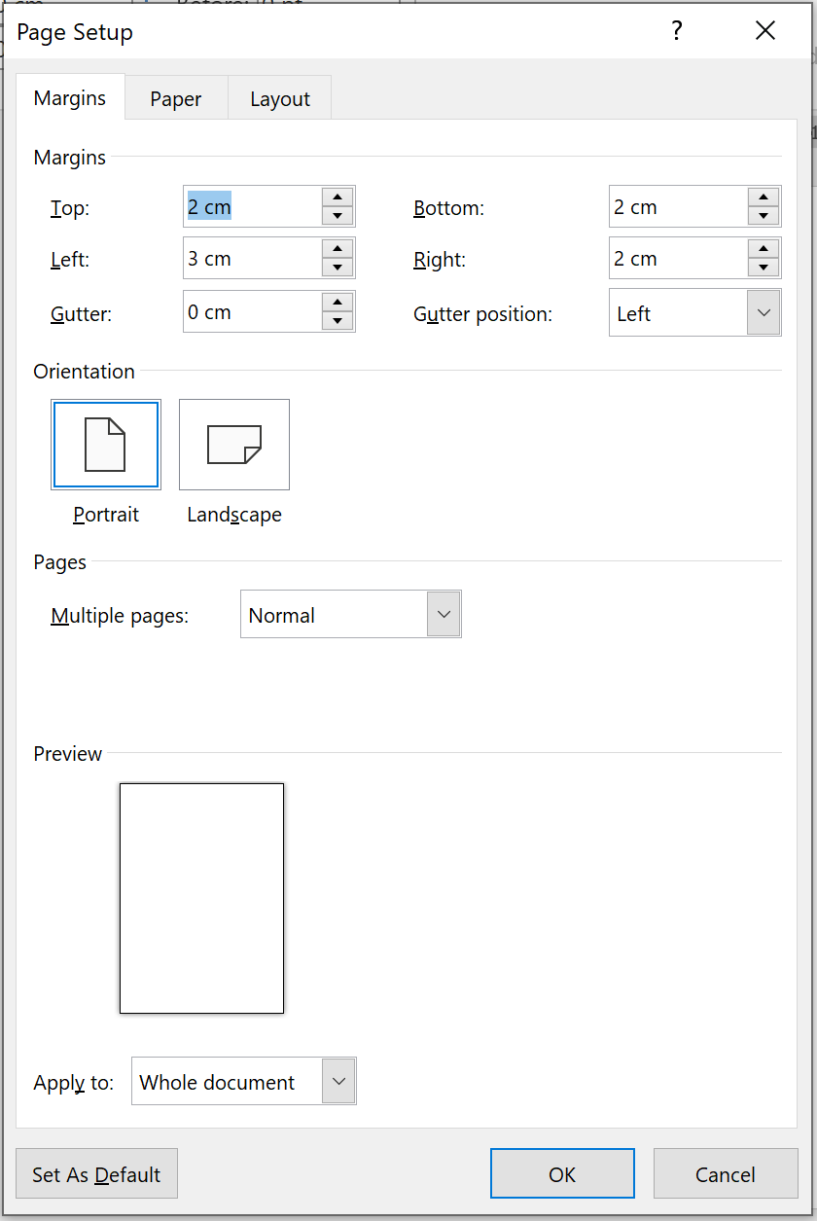
Task: Open the Gutter position dropdown
Action: (x=764, y=312)
